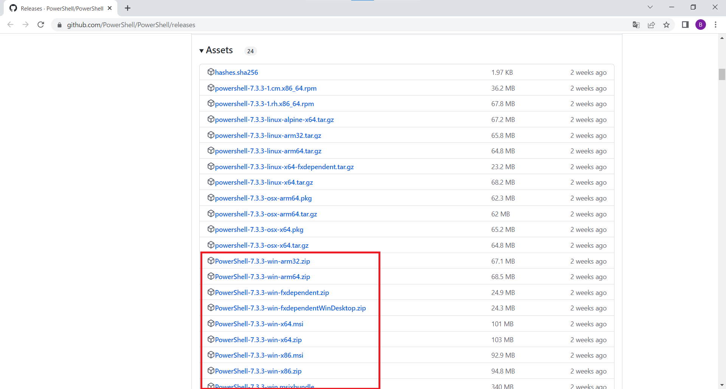Go forward in browser history
Viewport: 726px width, 389px height.
pos(26,25)
